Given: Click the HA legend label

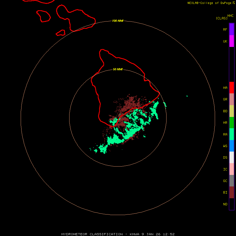Looking at the screenshot, I should coord(225,88).
